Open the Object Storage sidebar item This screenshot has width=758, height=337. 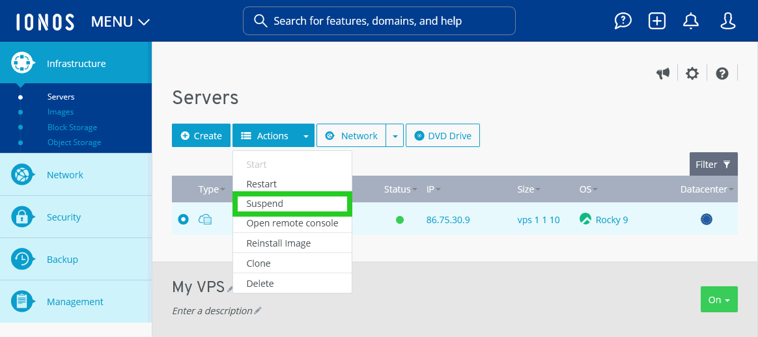74,142
